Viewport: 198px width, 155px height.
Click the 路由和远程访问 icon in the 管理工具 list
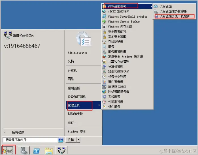coord(104,72)
